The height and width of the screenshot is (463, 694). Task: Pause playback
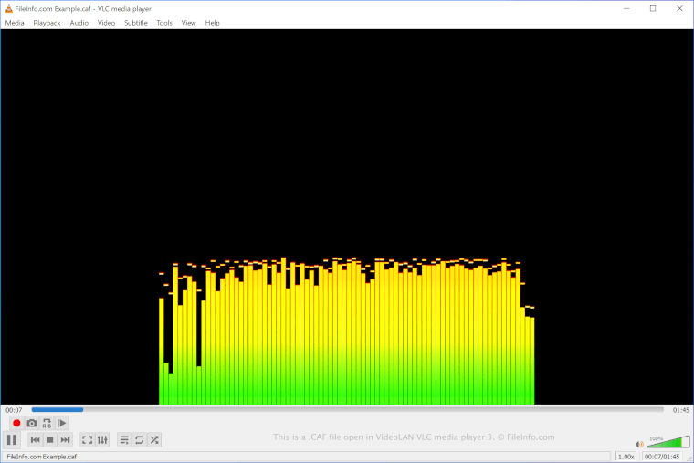point(12,440)
